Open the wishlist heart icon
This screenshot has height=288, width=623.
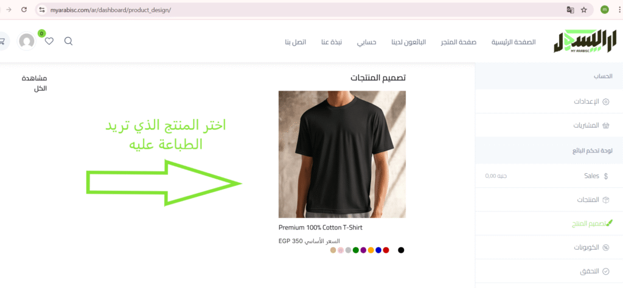[x=49, y=41]
